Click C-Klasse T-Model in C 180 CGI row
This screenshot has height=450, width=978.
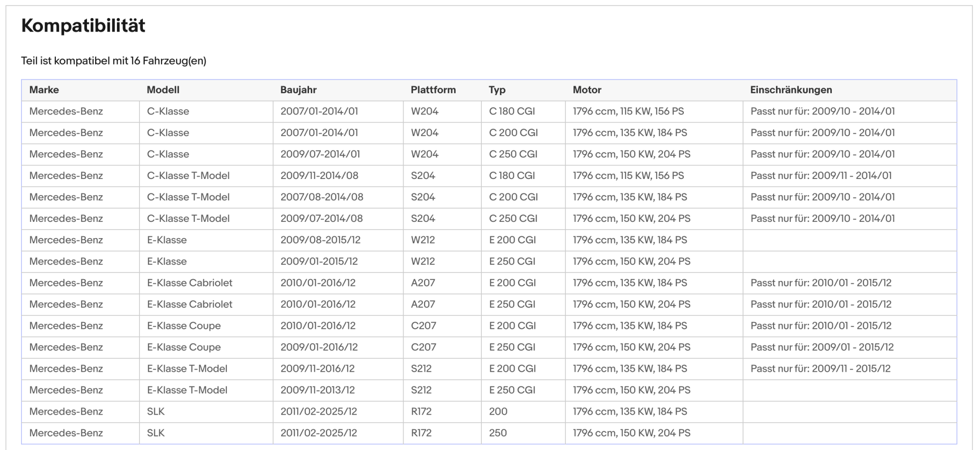[188, 176]
